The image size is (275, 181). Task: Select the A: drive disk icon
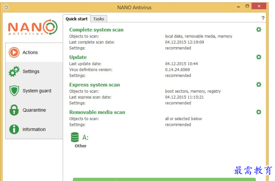point(75,137)
